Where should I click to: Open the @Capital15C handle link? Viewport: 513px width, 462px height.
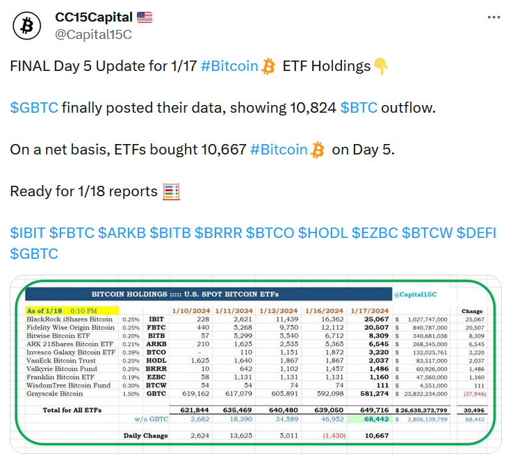[93, 34]
